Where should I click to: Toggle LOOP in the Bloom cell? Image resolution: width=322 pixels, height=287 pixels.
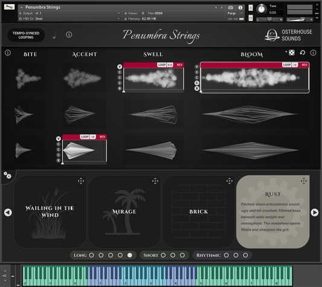[x=287, y=65]
